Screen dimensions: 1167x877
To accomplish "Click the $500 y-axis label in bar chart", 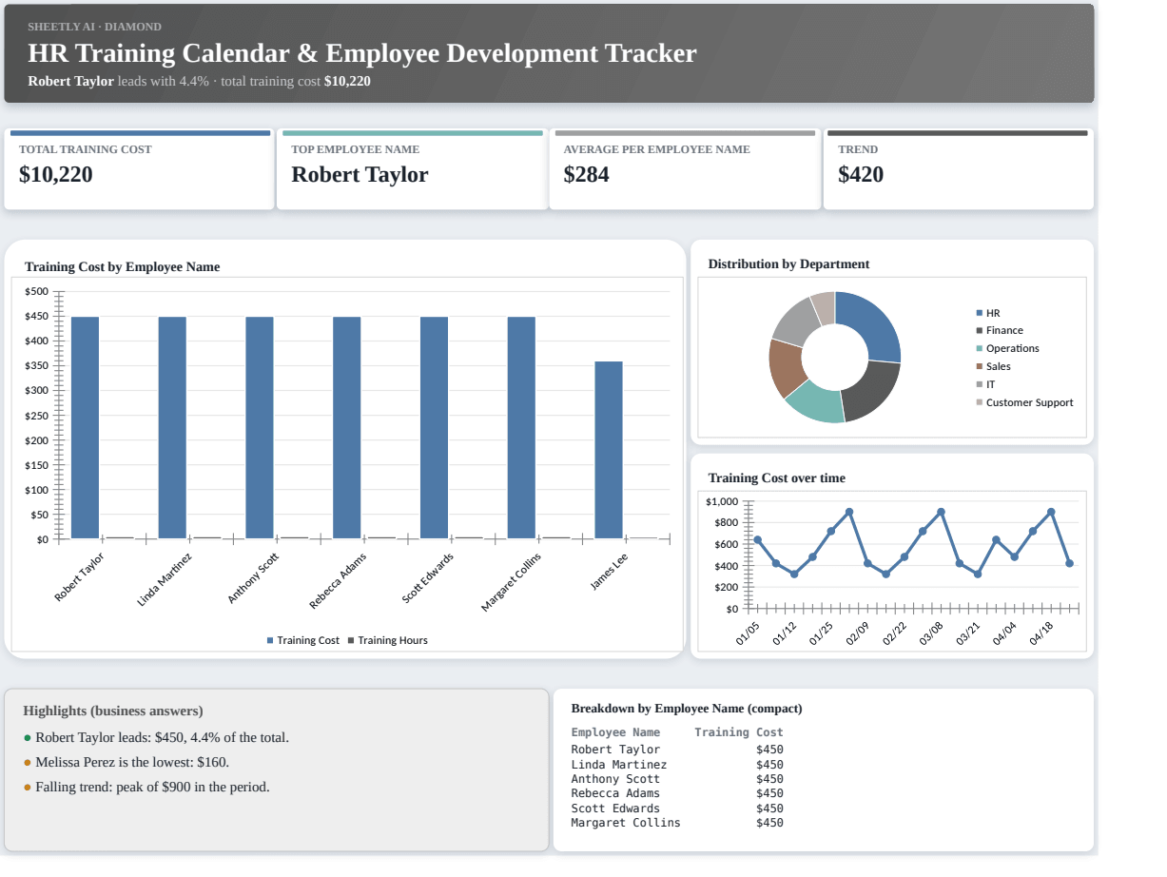I will tap(37, 291).
